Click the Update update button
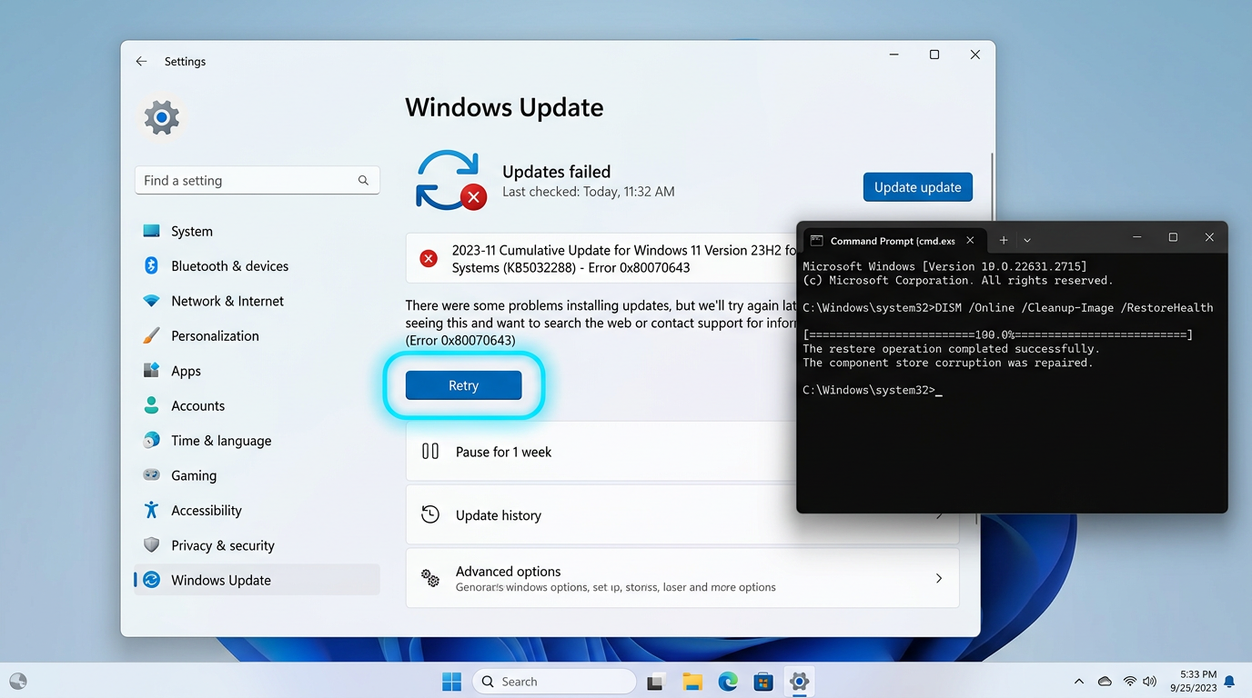 click(917, 187)
